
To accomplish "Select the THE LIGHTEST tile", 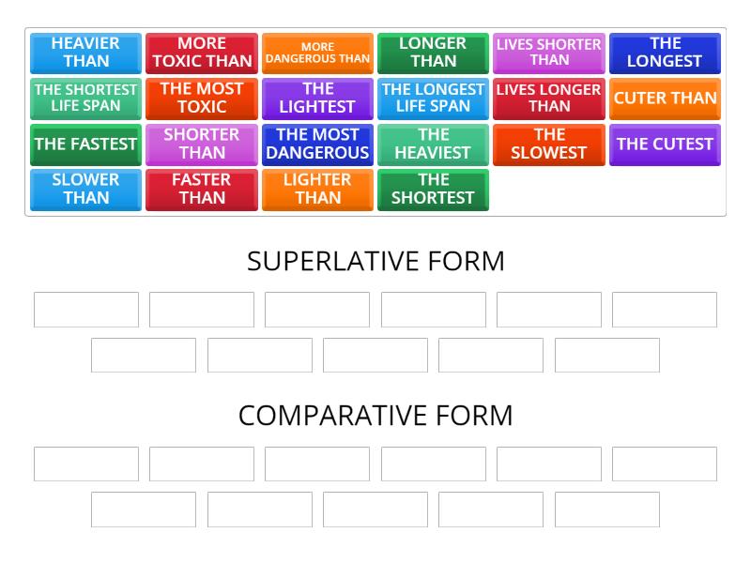I will pyautogui.click(x=317, y=98).
